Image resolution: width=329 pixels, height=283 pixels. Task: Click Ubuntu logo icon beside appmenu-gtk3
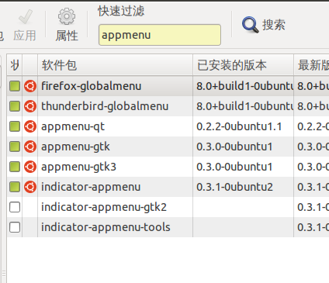tap(30, 167)
